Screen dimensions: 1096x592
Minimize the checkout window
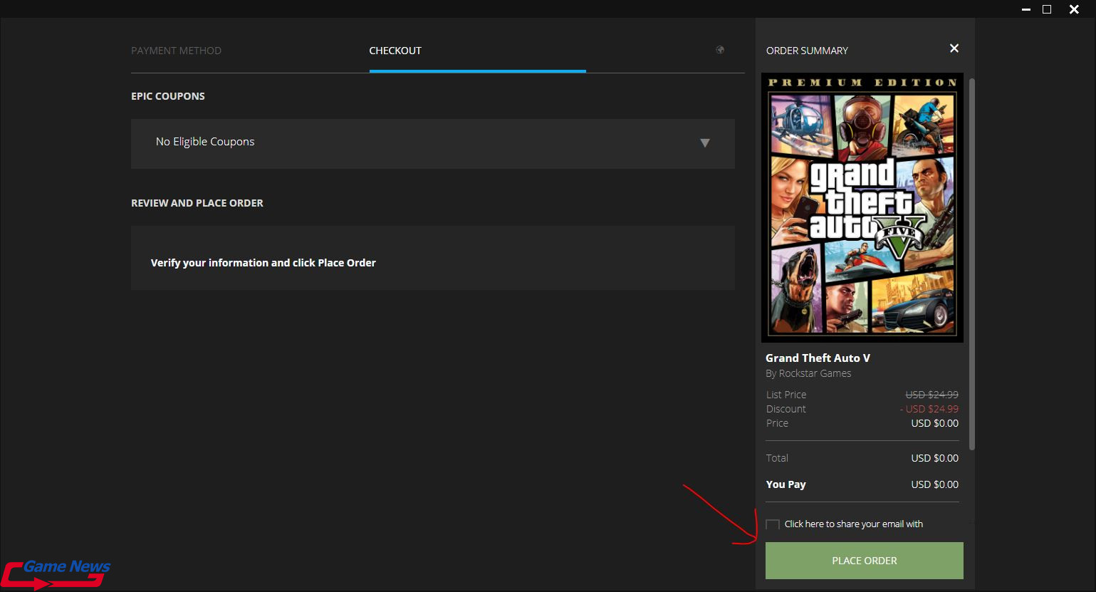(x=1026, y=9)
